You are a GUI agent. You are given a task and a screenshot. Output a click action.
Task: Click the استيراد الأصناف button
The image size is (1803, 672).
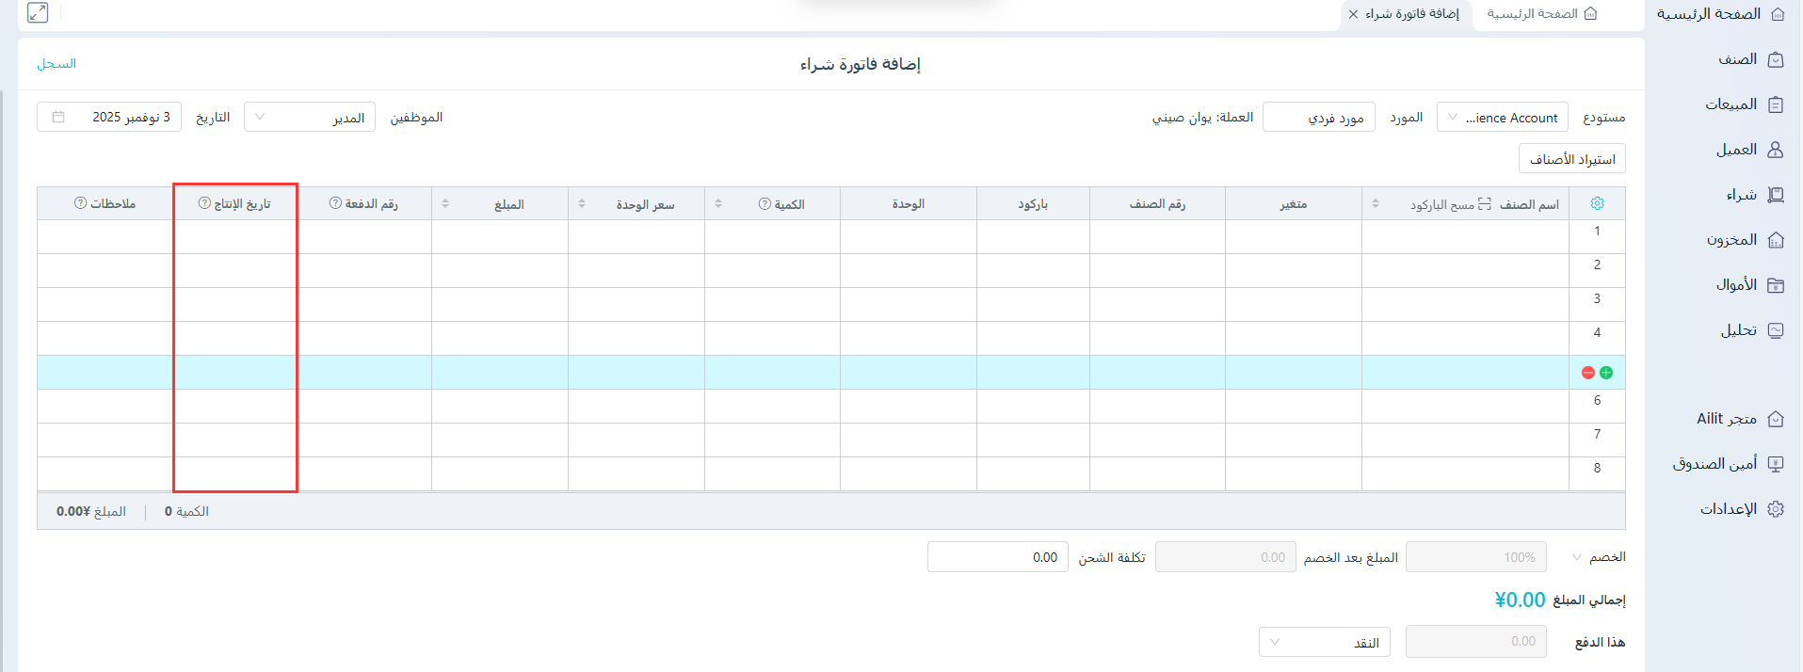[1571, 159]
